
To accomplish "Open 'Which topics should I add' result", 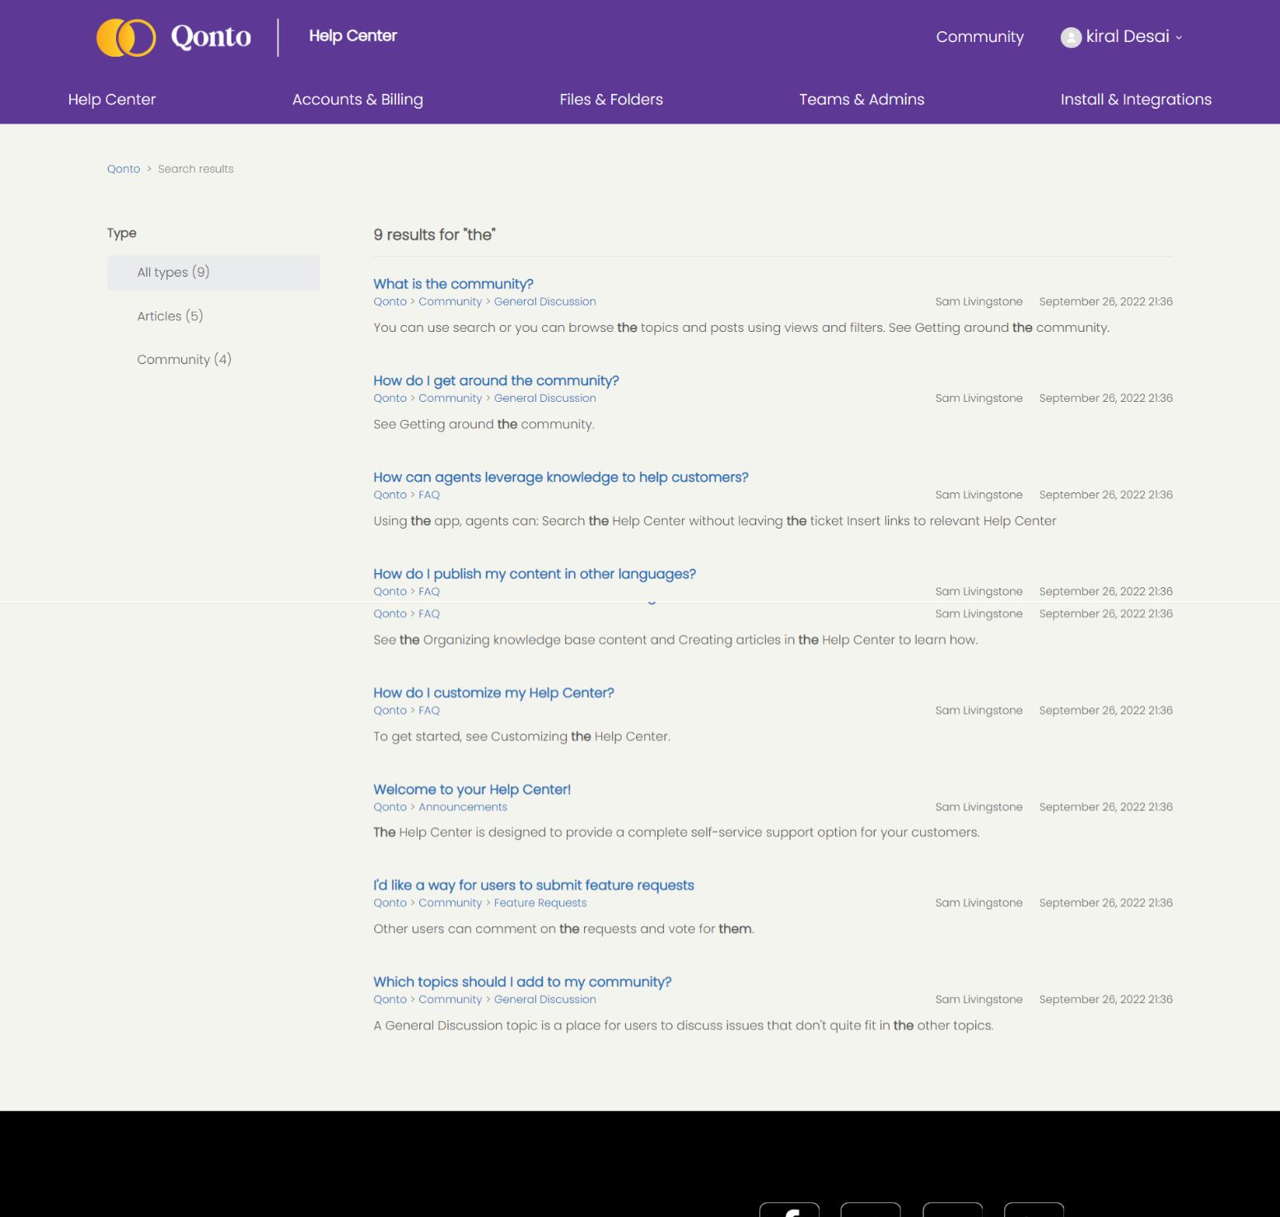I will coord(521,982).
